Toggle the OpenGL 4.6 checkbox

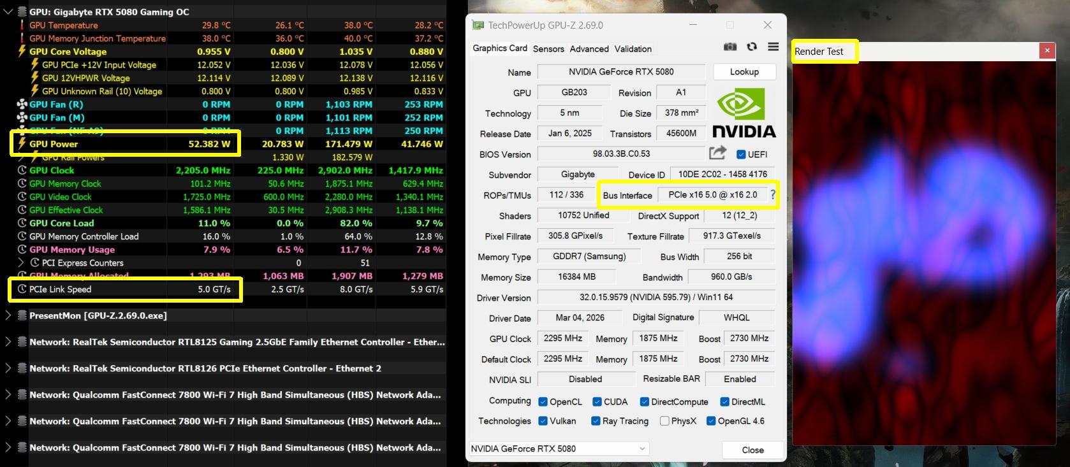[711, 420]
